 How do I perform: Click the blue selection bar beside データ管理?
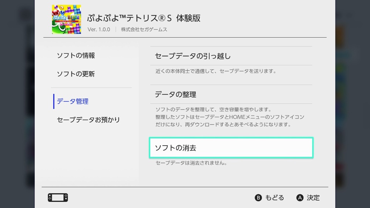tap(54, 101)
